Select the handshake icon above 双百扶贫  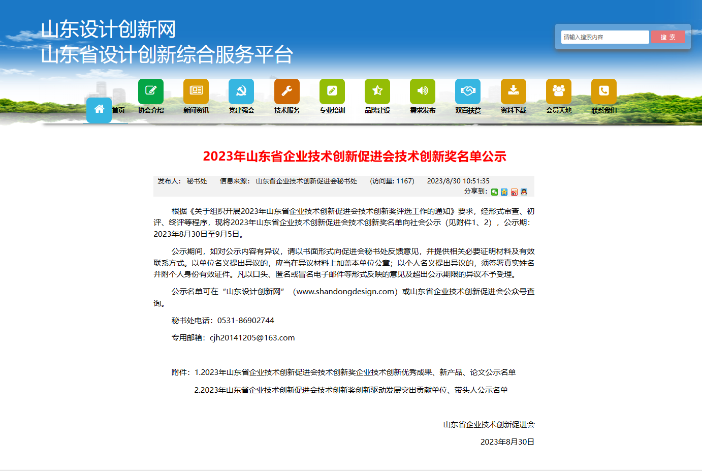pyautogui.click(x=467, y=90)
